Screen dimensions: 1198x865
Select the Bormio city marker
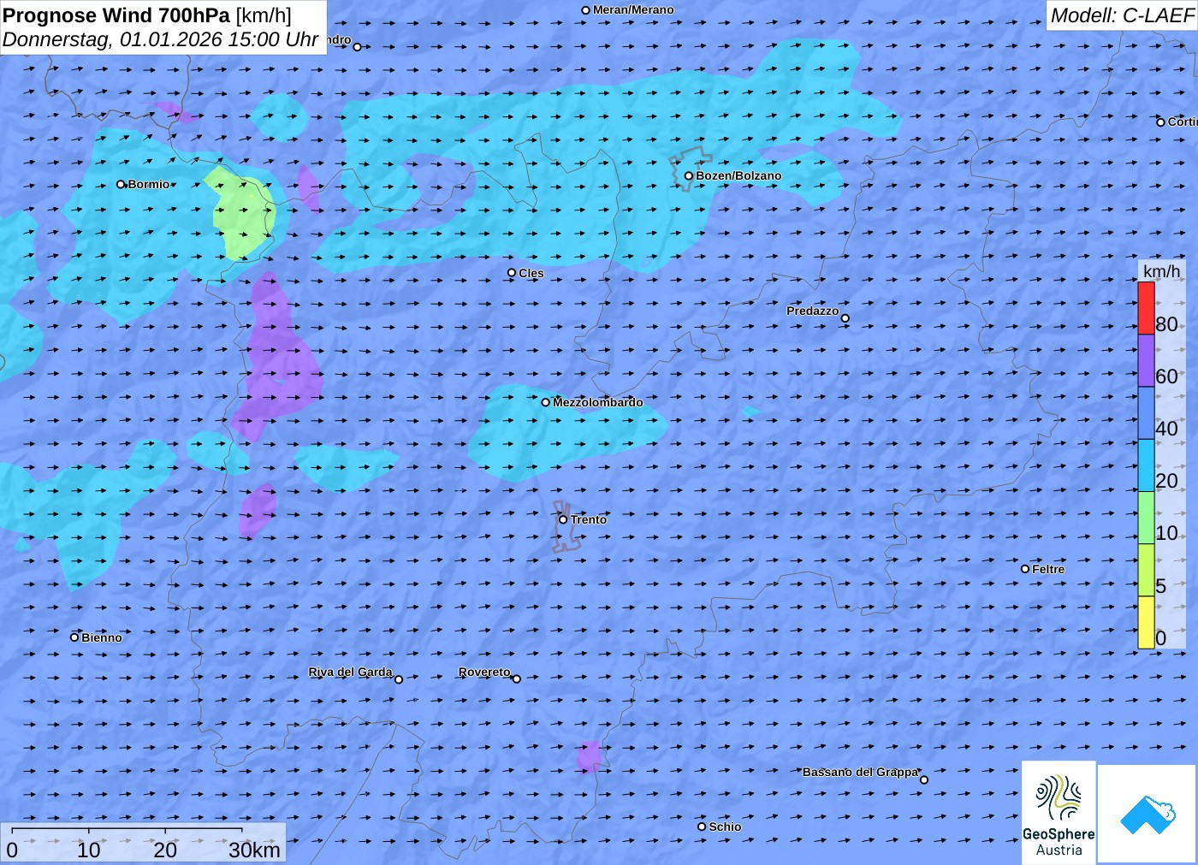121,184
